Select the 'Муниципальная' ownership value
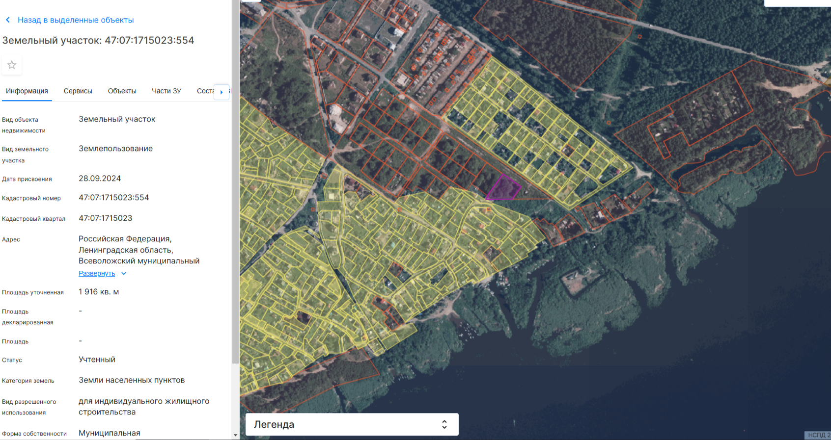The width and height of the screenshot is (831, 440). click(110, 433)
